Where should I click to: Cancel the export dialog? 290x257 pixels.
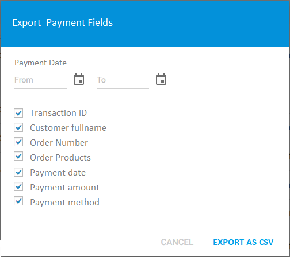coord(177,242)
